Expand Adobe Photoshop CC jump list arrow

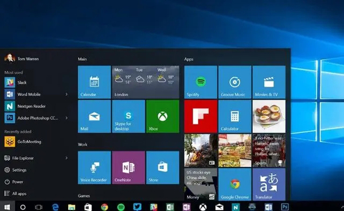pyautogui.click(x=67, y=118)
